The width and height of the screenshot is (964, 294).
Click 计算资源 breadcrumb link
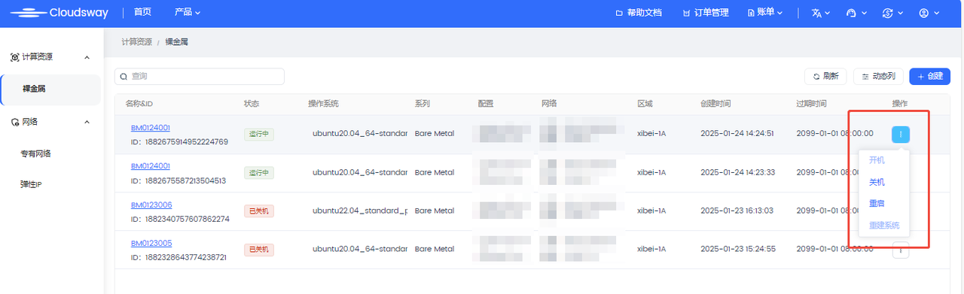[137, 42]
